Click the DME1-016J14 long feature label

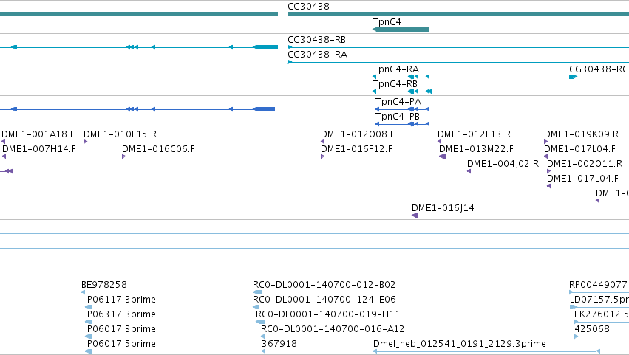[443, 208]
